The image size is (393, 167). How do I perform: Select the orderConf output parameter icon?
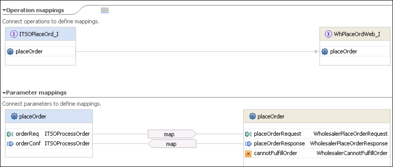[10, 144]
